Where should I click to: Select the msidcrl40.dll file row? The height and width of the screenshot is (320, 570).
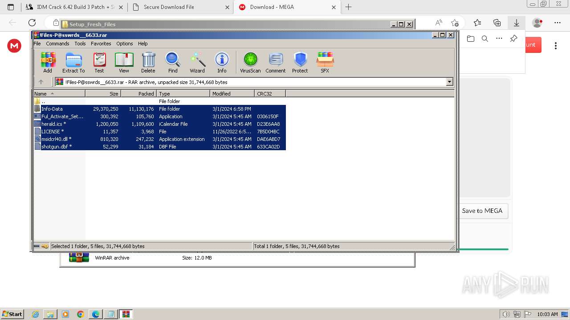pyautogui.click(x=160, y=139)
